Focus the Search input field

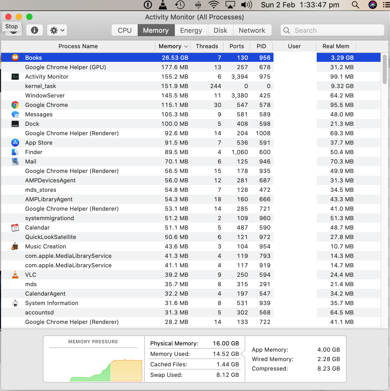[332, 30]
